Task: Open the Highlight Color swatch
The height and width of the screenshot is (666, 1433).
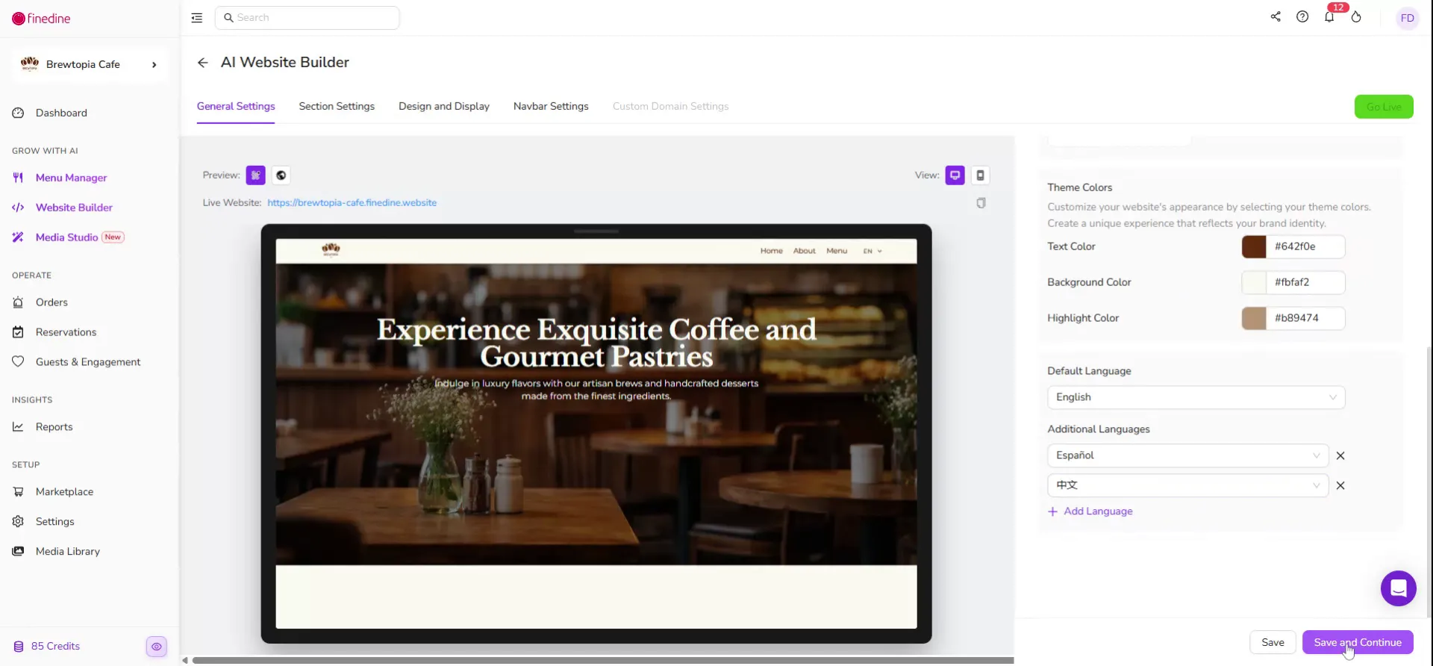Action: 1254,318
